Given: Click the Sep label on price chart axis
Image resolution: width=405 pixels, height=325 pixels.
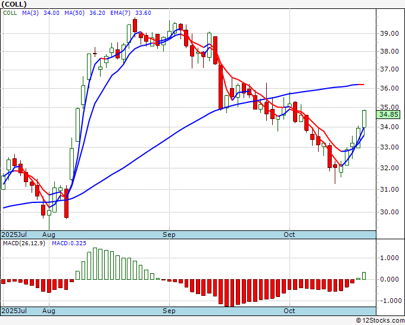Looking at the screenshot, I should pos(169,235).
